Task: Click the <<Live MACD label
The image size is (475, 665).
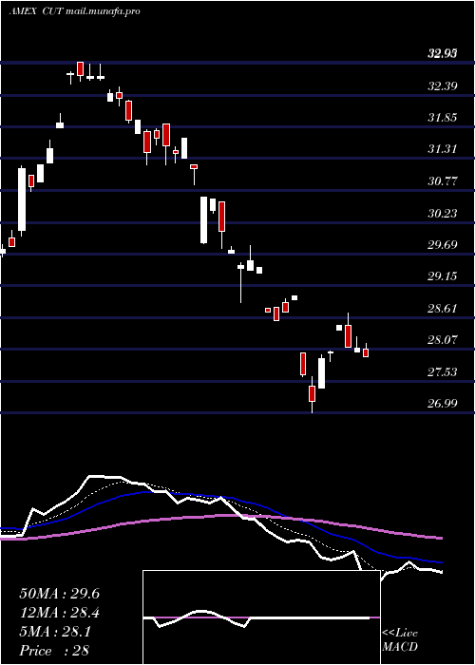Action: click(400, 640)
